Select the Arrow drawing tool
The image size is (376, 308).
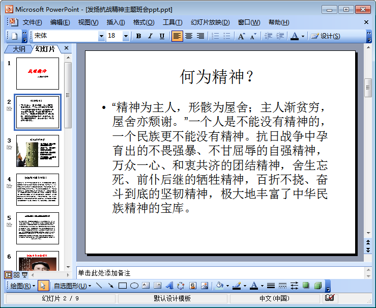pos(111,286)
